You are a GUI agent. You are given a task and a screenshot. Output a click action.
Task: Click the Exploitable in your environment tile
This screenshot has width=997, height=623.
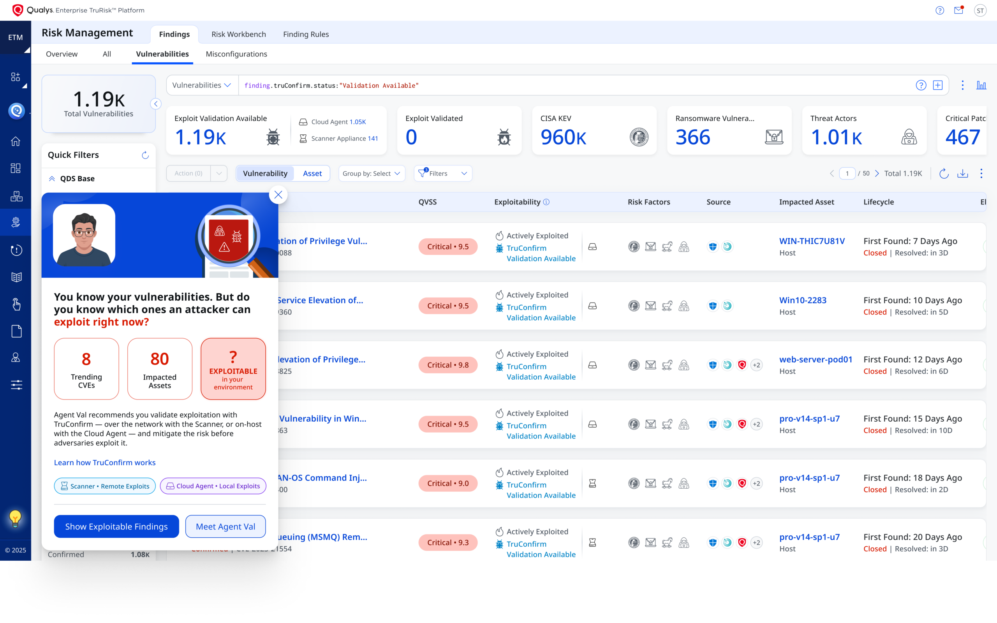[x=233, y=369]
